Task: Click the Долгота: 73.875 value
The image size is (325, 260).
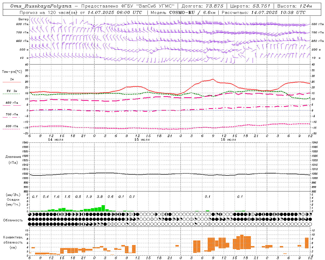Action: click(x=203, y=6)
